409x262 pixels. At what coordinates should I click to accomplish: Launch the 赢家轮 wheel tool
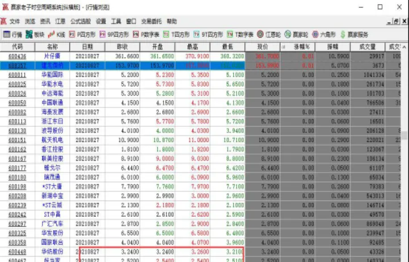tap(296, 35)
